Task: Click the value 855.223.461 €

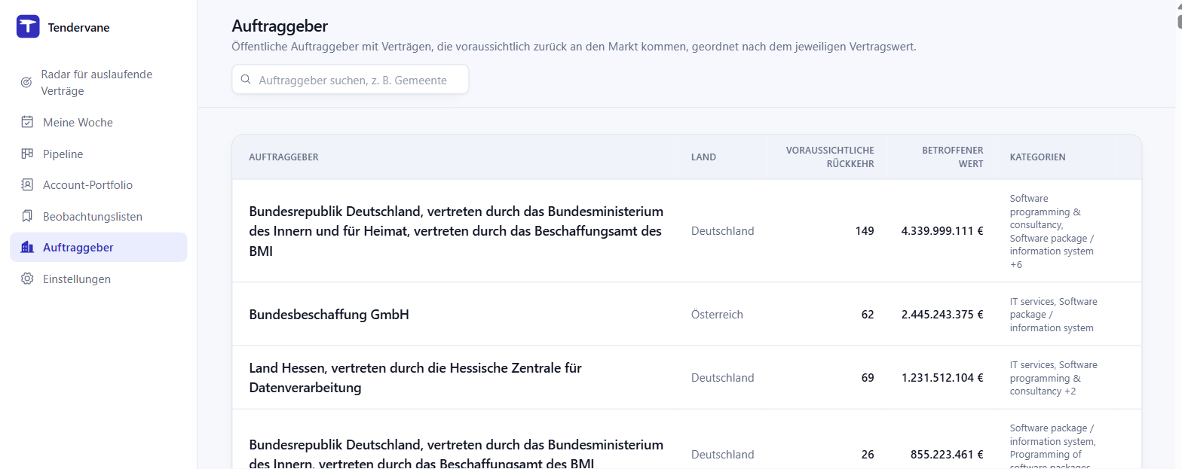Action: 947,455
